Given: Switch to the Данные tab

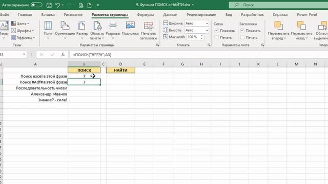Looking at the screenshot, I should [x=170, y=15].
